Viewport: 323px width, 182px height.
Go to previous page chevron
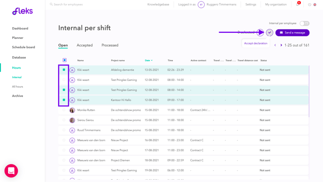point(275,45)
